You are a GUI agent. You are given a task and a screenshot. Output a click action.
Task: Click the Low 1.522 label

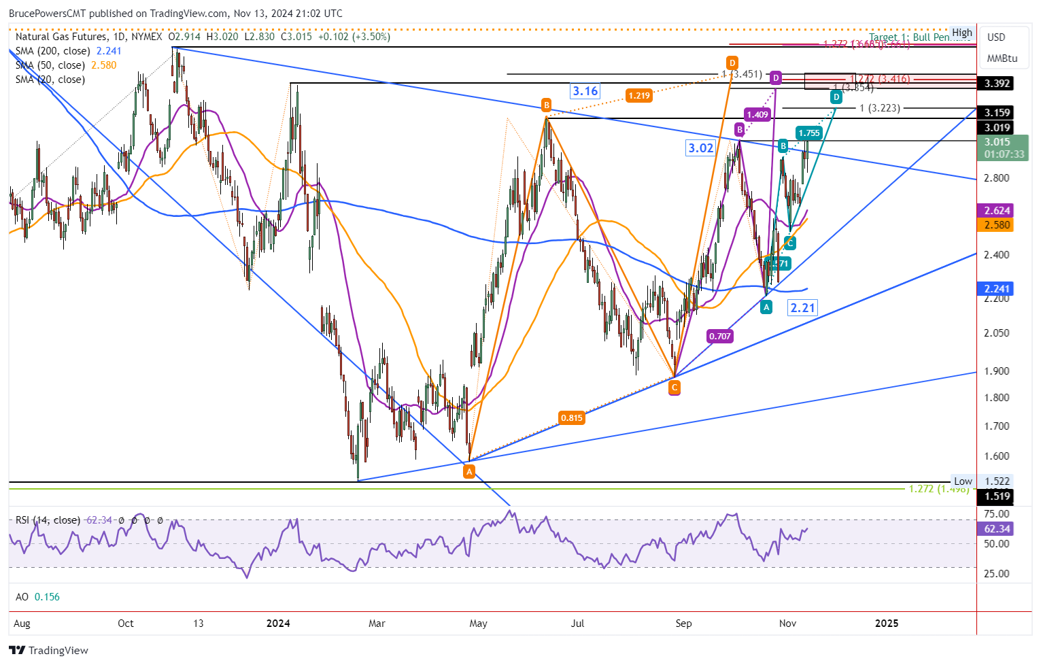coord(983,481)
